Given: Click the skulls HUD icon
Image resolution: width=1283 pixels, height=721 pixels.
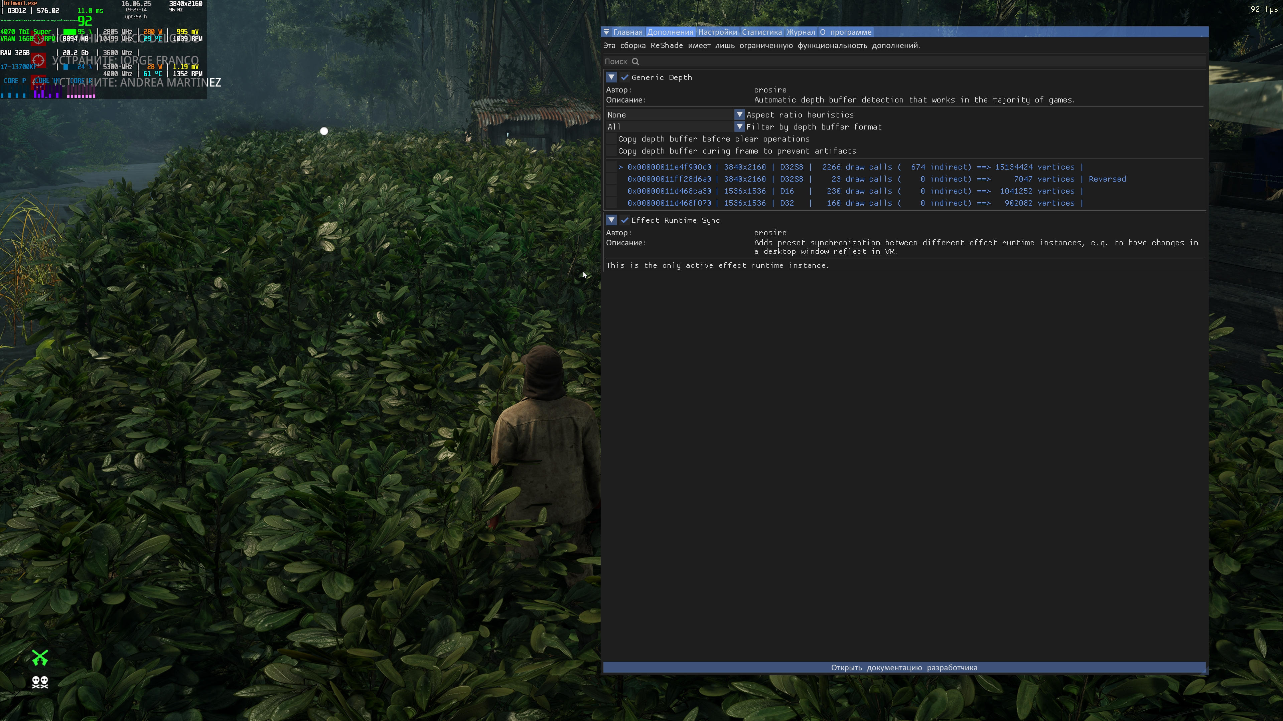Looking at the screenshot, I should [x=40, y=682].
